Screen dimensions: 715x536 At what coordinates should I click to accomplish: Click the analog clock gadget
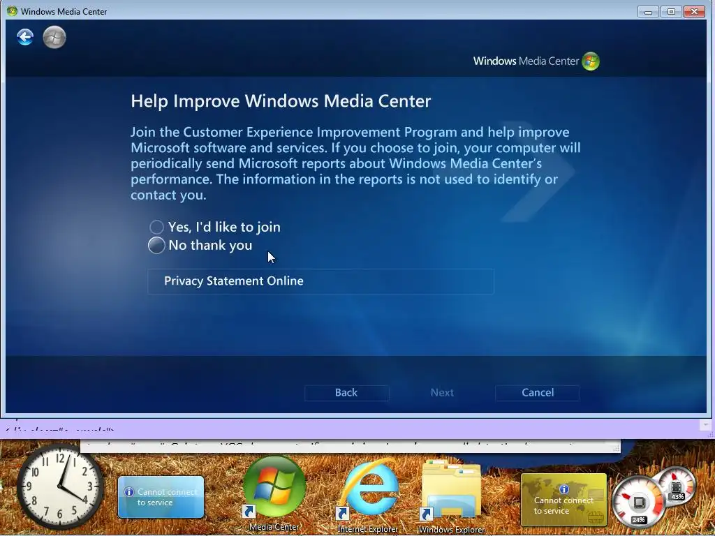pyautogui.click(x=60, y=486)
